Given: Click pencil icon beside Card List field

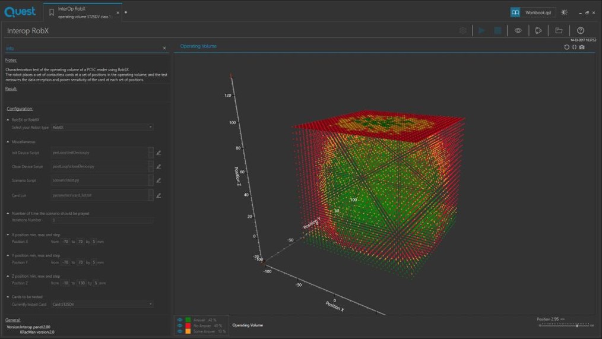Looking at the screenshot, I should click(159, 195).
